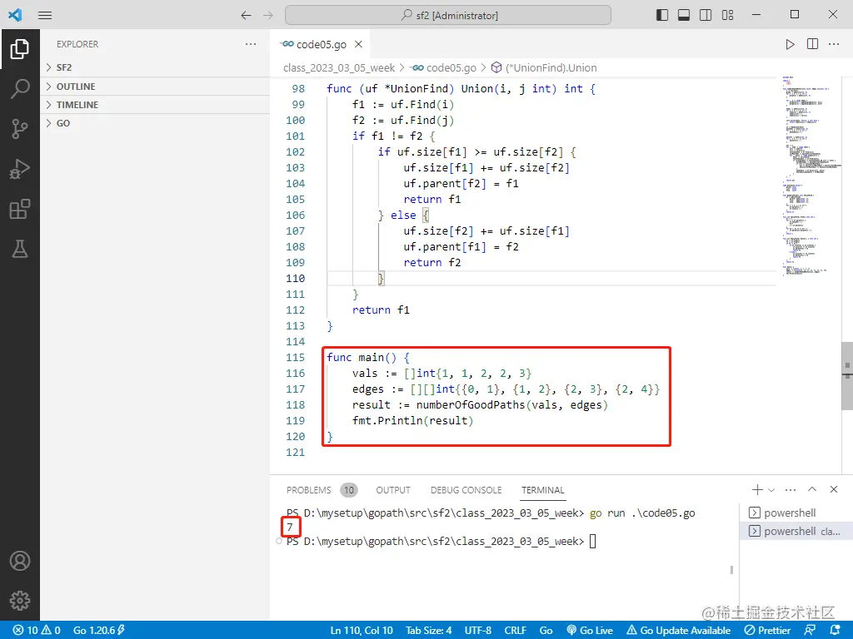Screen dimensions: 853x639
Task: Switch to the TERMINAL panel tab
Action: (x=543, y=490)
